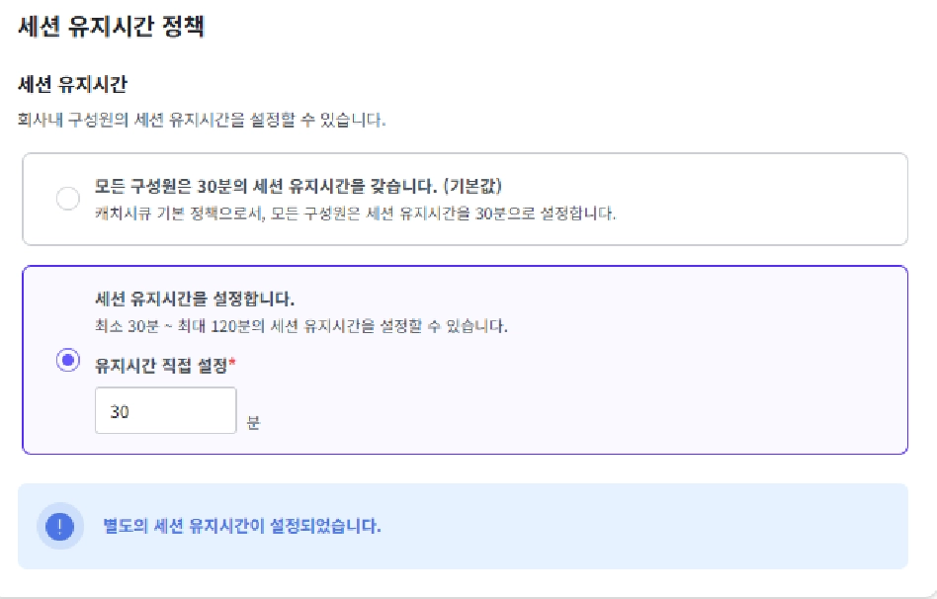The image size is (937, 599).
Task: Click the 유지시간 직접 설정 field label
Action: (161, 366)
